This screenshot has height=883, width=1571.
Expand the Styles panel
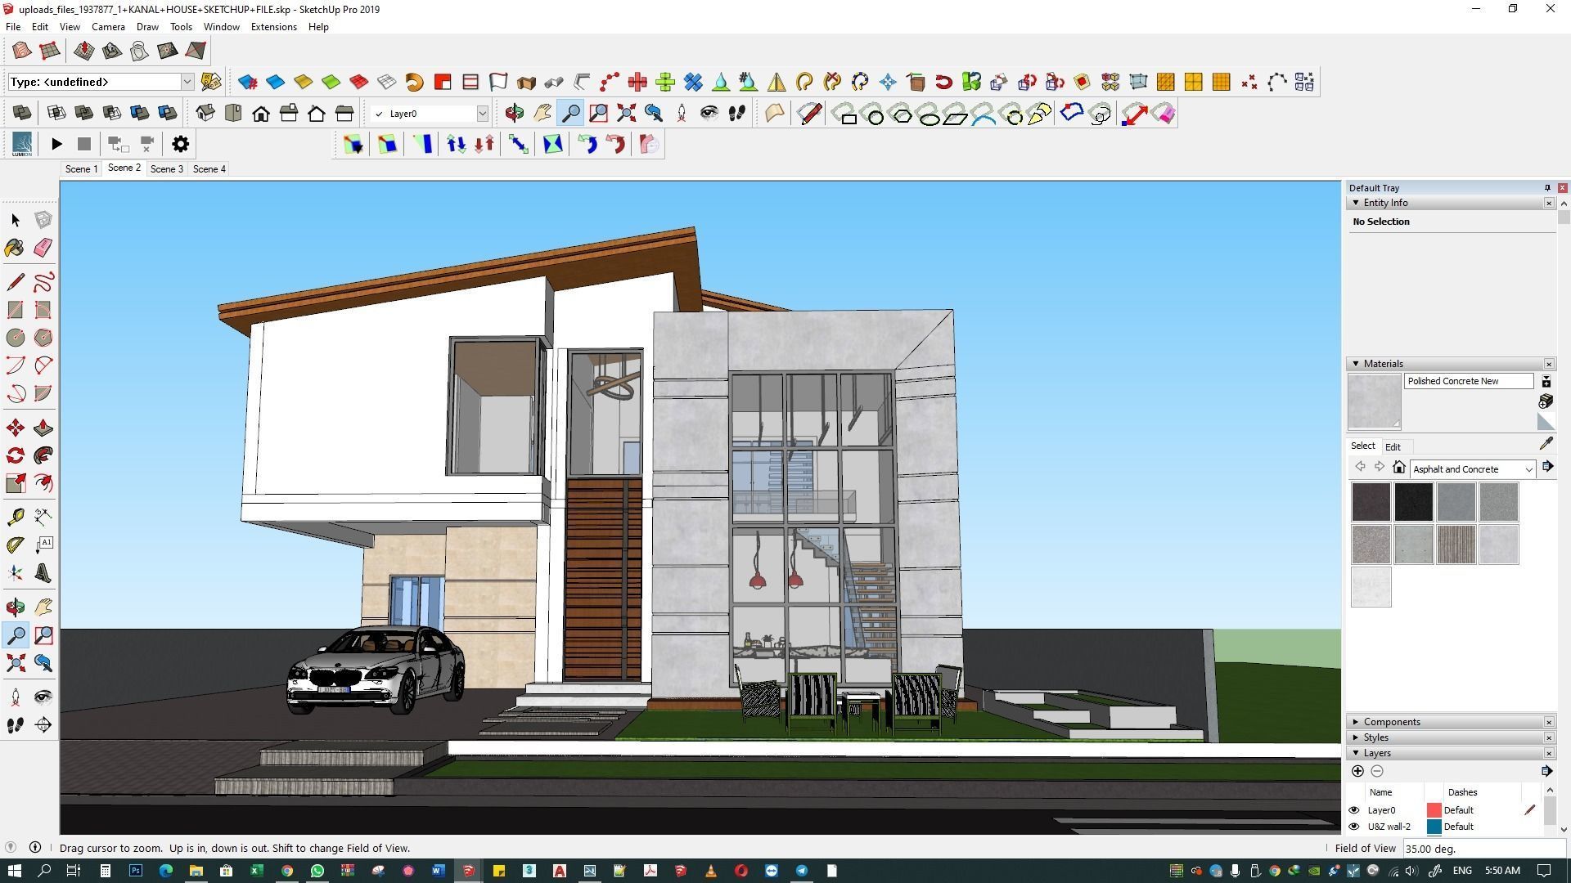1356,737
